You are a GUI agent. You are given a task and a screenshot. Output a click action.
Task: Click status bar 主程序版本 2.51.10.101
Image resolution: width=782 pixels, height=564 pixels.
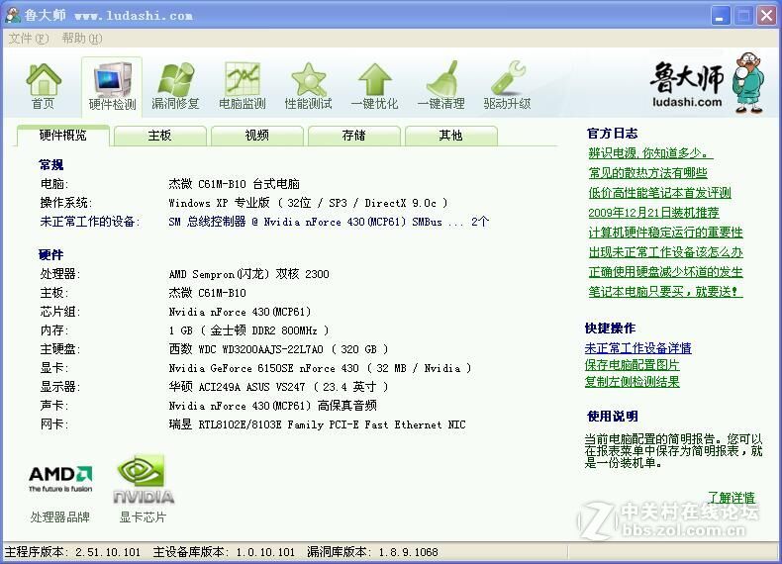[73, 552]
